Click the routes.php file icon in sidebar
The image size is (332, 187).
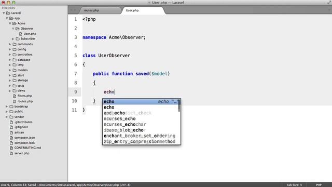pyautogui.click(x=15, y=101)
